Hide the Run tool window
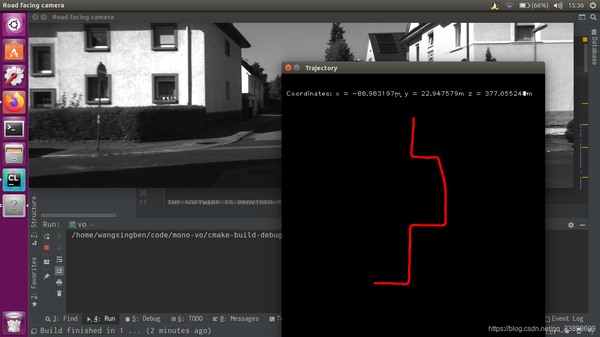Viewport: 600px width, 337px height. pyautogui.click(x=582, y=225)
